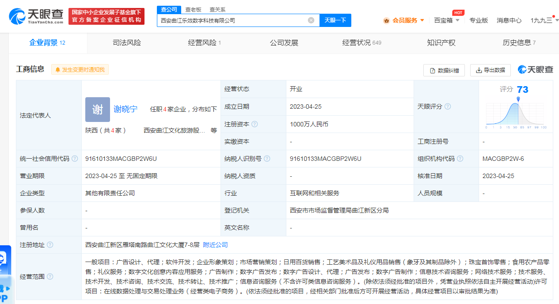This screenshot has width=559, height=304.
Task: Click the TianYanCha logo in the header
Action: 36,16
